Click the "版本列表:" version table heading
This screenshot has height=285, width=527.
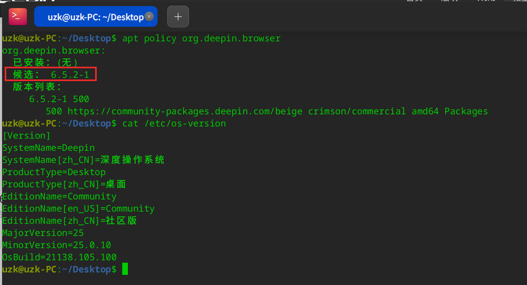coord(37,87)
